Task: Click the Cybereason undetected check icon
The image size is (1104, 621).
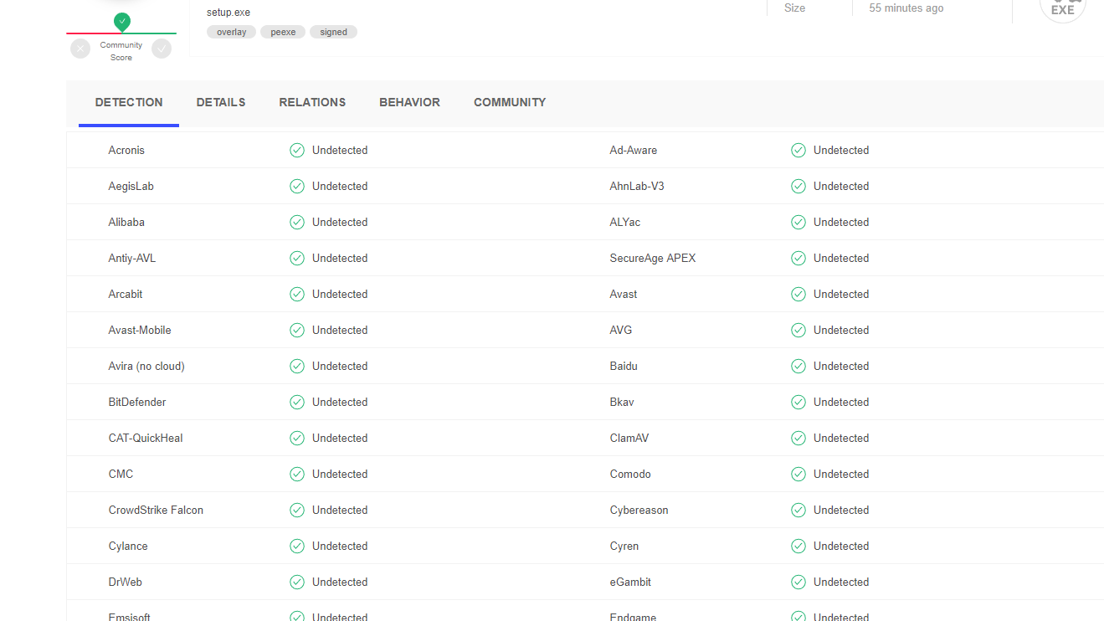Action: 798,510
